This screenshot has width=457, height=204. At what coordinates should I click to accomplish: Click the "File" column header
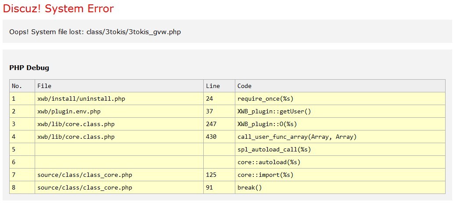[x=119, y=86]
